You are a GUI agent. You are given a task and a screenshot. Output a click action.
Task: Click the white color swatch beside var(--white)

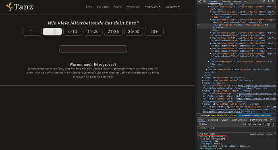pyautogui.click(x=210, y=137)
